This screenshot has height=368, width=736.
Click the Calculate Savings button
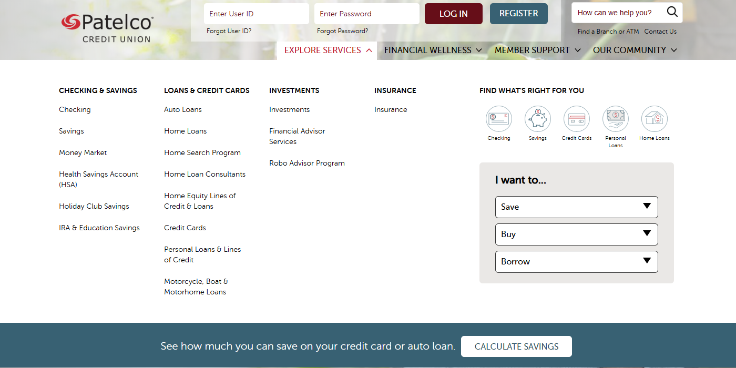[516, 346]
